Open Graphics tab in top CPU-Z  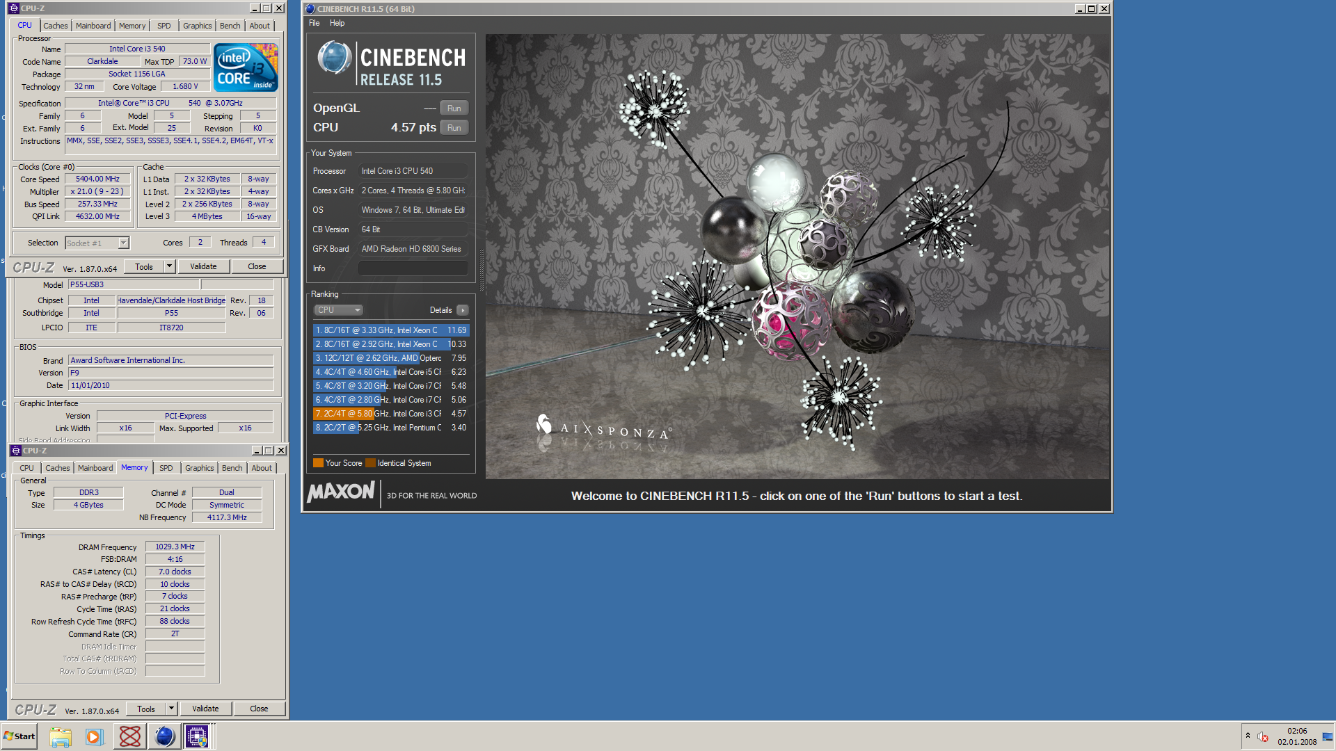tap(198, 26)
